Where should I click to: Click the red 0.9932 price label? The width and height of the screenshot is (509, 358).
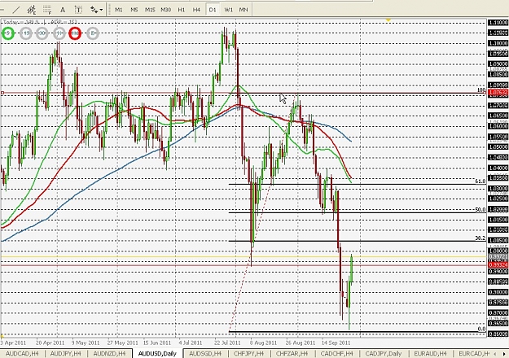point(498,265)
